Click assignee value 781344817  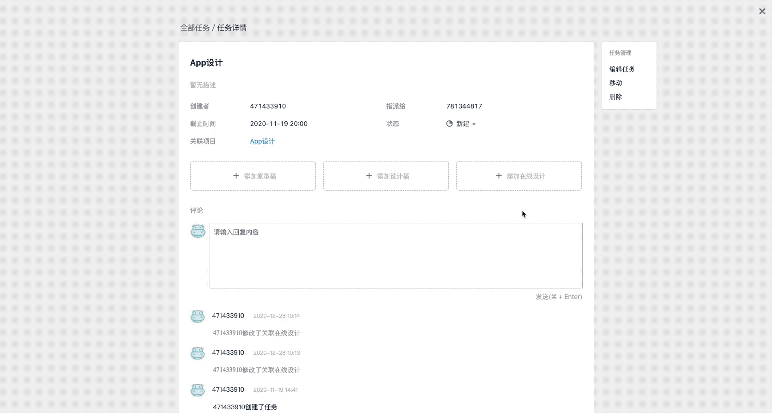(x=464, y=106)
